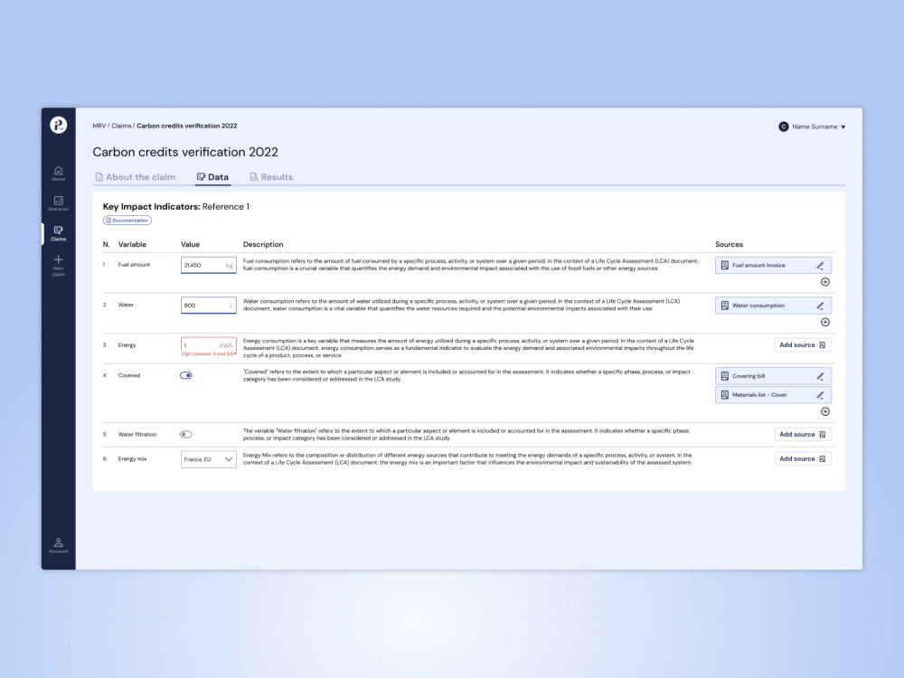Click the app logo in sidebar
The height and width of the screenshot is (678, 904).
[x=58, y=125]
